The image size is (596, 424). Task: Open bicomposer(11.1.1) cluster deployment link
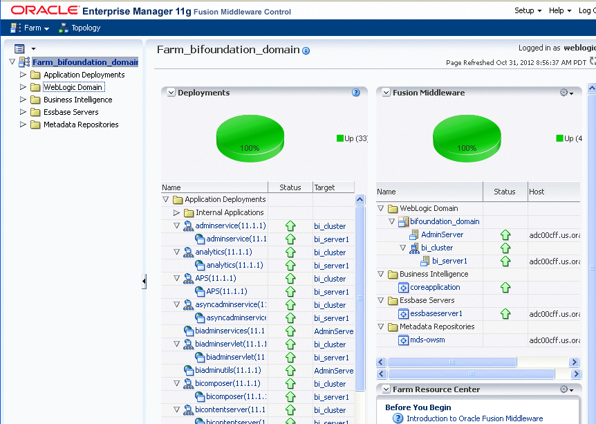coord(227,383)
